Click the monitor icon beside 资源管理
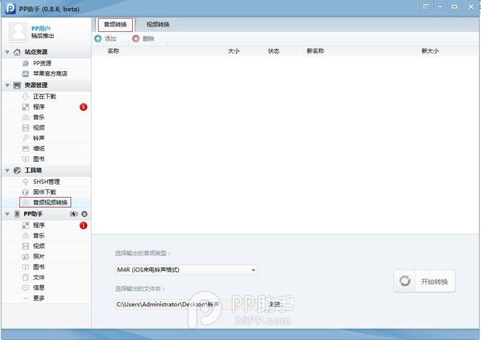481x340 pixels. [17, 85]
